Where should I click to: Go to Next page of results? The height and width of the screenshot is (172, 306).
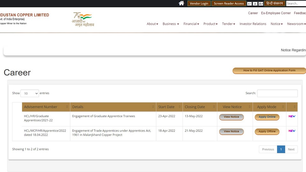pyautogui.click(x=291, y=149)
